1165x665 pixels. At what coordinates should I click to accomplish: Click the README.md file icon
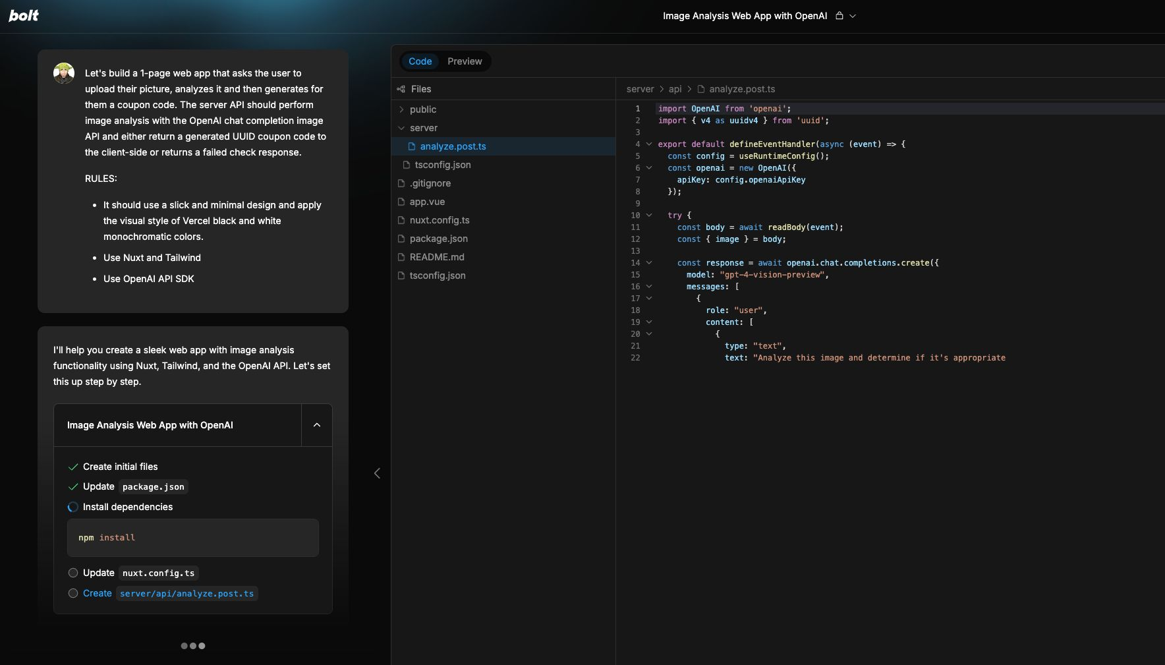pyautogui.click(x=401, y=257)
